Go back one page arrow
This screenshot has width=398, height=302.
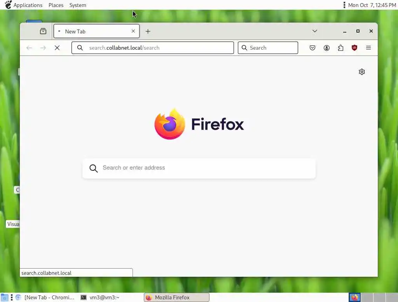click(x=29, y=48)
